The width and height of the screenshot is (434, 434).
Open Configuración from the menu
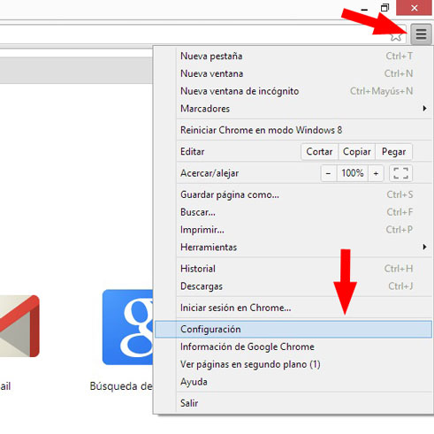(293, 329)
